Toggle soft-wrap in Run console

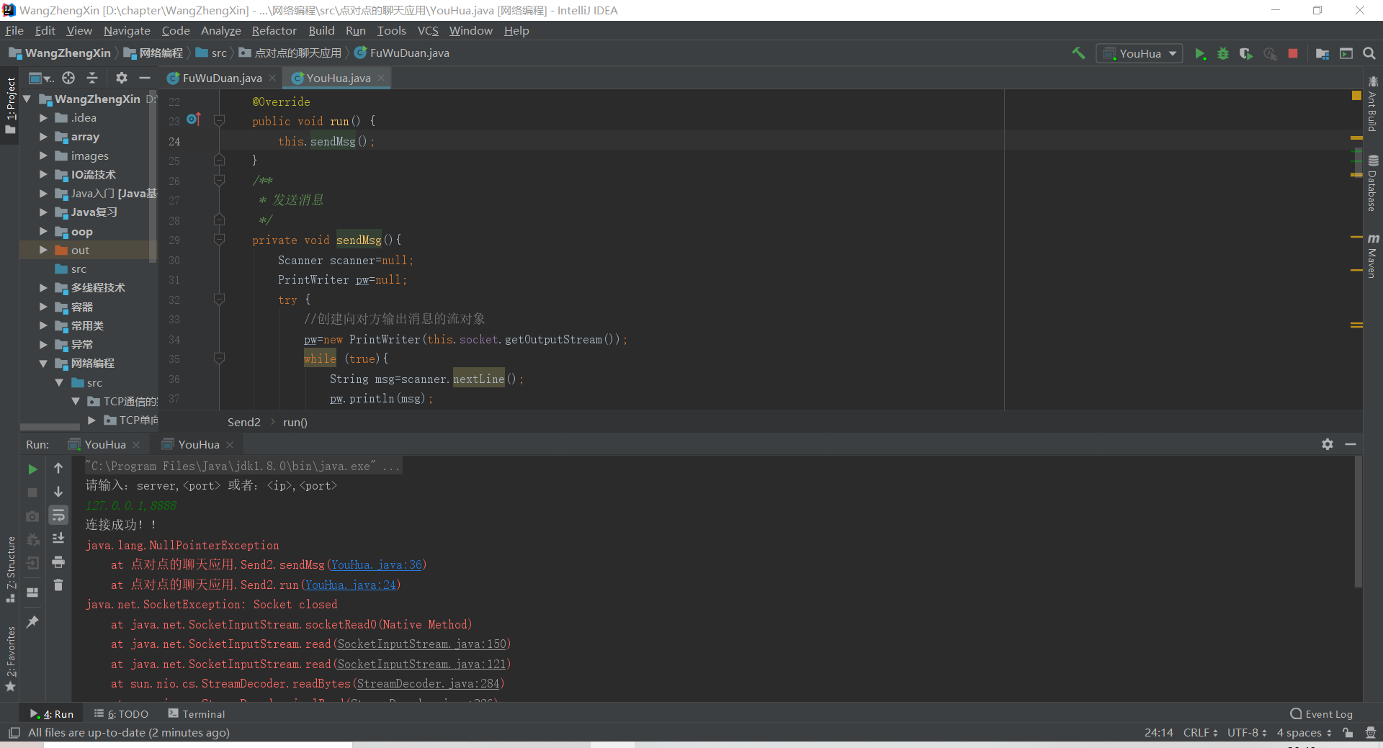[58, 515]
